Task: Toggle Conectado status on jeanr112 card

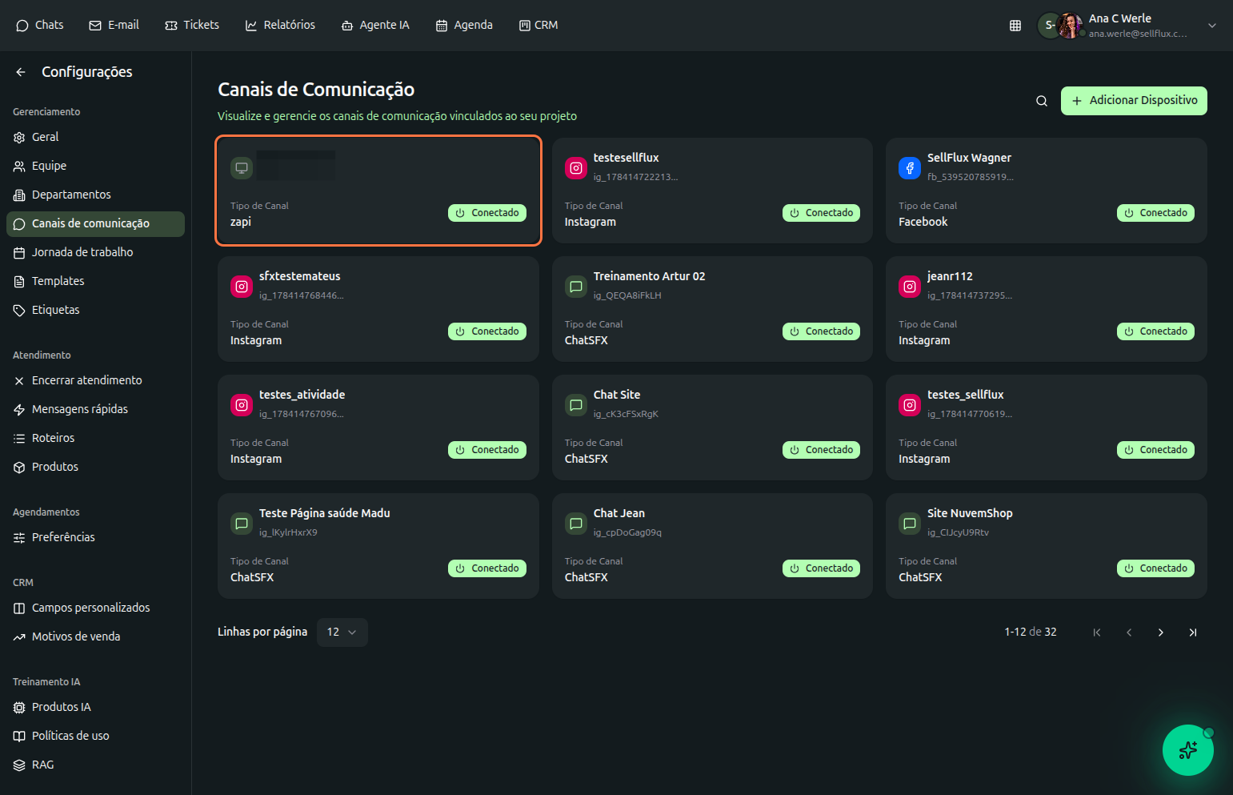Action: (x=1155, y=331)
